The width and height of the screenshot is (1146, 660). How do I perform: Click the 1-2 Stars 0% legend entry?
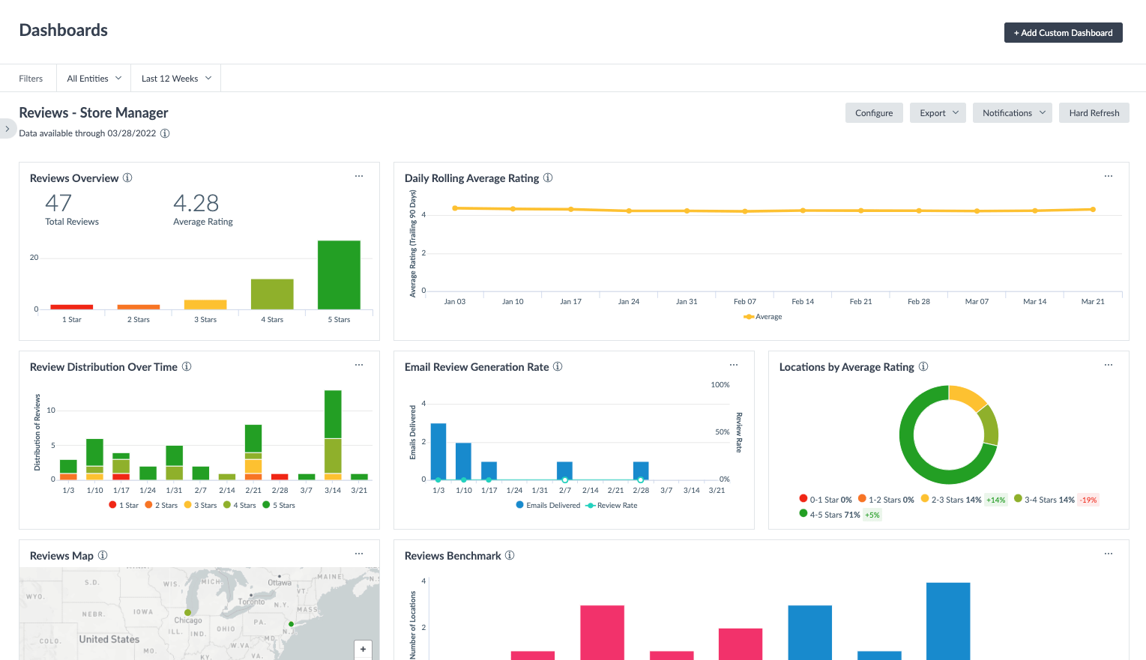click(x=886, y=499)
